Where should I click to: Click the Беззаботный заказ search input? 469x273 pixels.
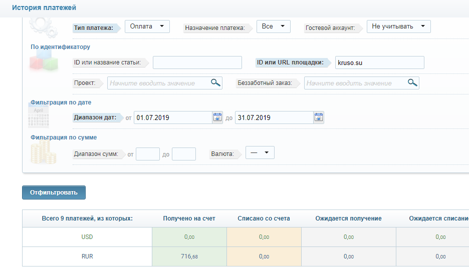tap(355, 83)
